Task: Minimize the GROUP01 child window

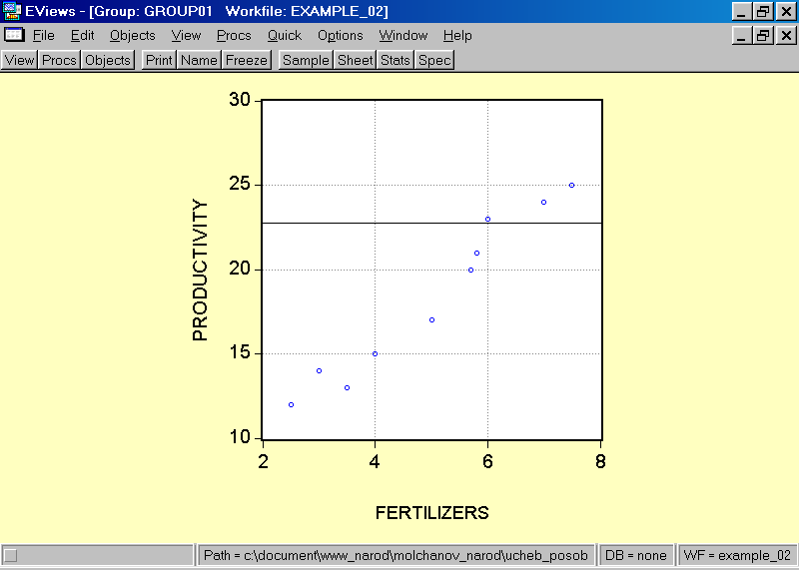Action: click(741, 35)
